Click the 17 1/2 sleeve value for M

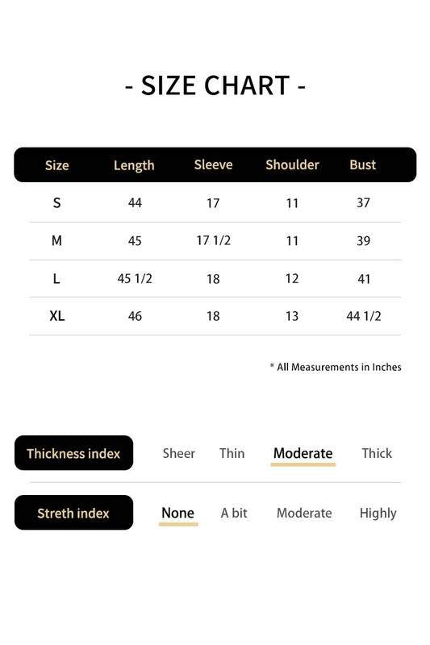(213, 240)
